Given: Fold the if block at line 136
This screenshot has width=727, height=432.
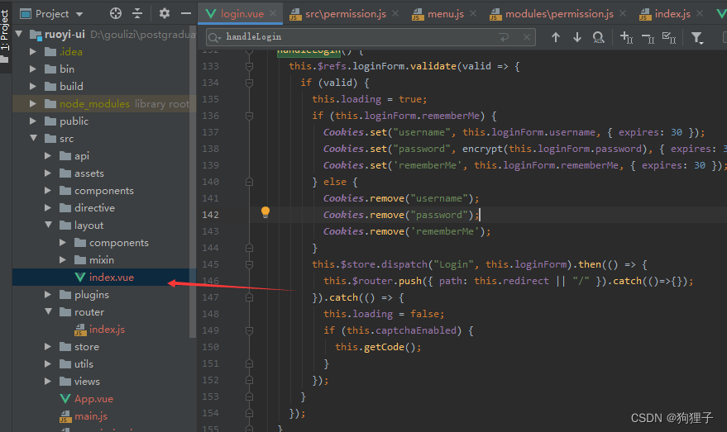Looking at the screenshot, I should (x=250, y=116).
